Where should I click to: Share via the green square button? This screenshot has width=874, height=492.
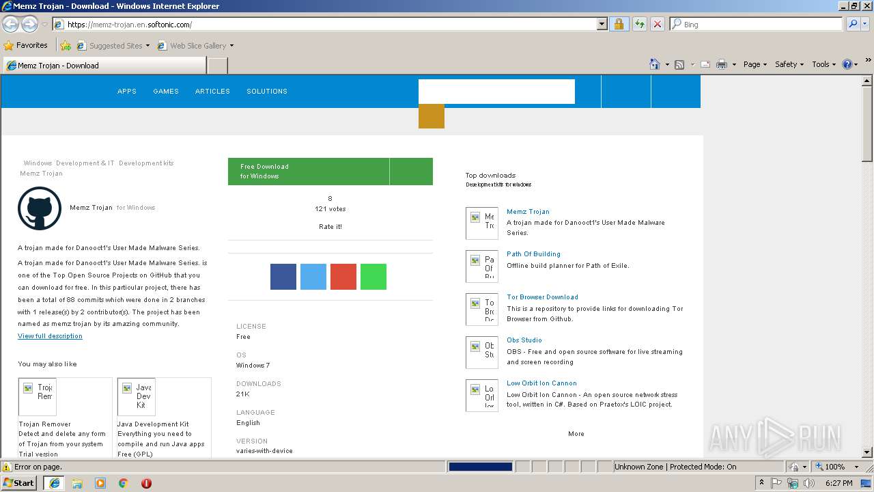(373, 277)
